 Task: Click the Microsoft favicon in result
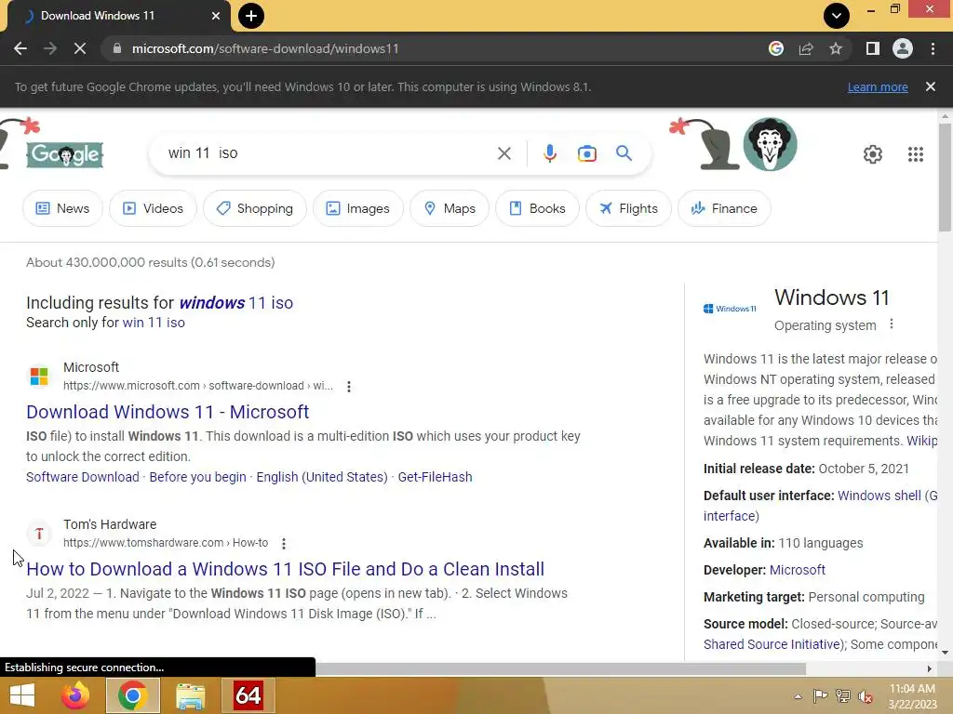(x=39, y=377)
